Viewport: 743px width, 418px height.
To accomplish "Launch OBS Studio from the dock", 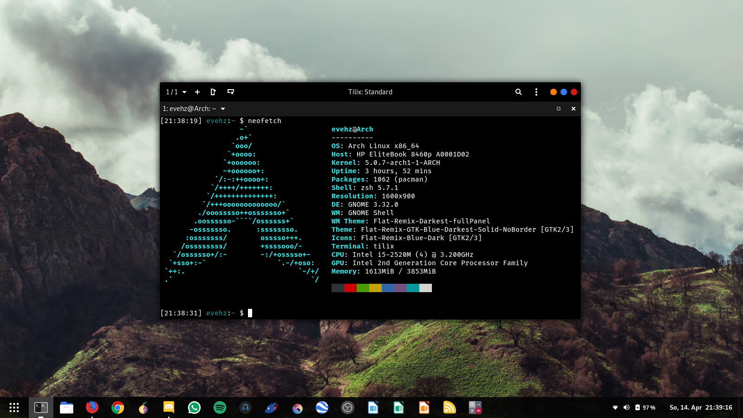I will pyautogui.click(x=347, y=408).
